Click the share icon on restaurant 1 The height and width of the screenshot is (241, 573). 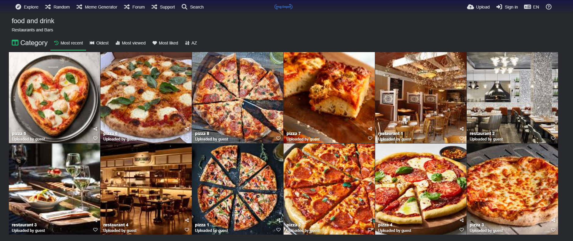click(462, 129)
